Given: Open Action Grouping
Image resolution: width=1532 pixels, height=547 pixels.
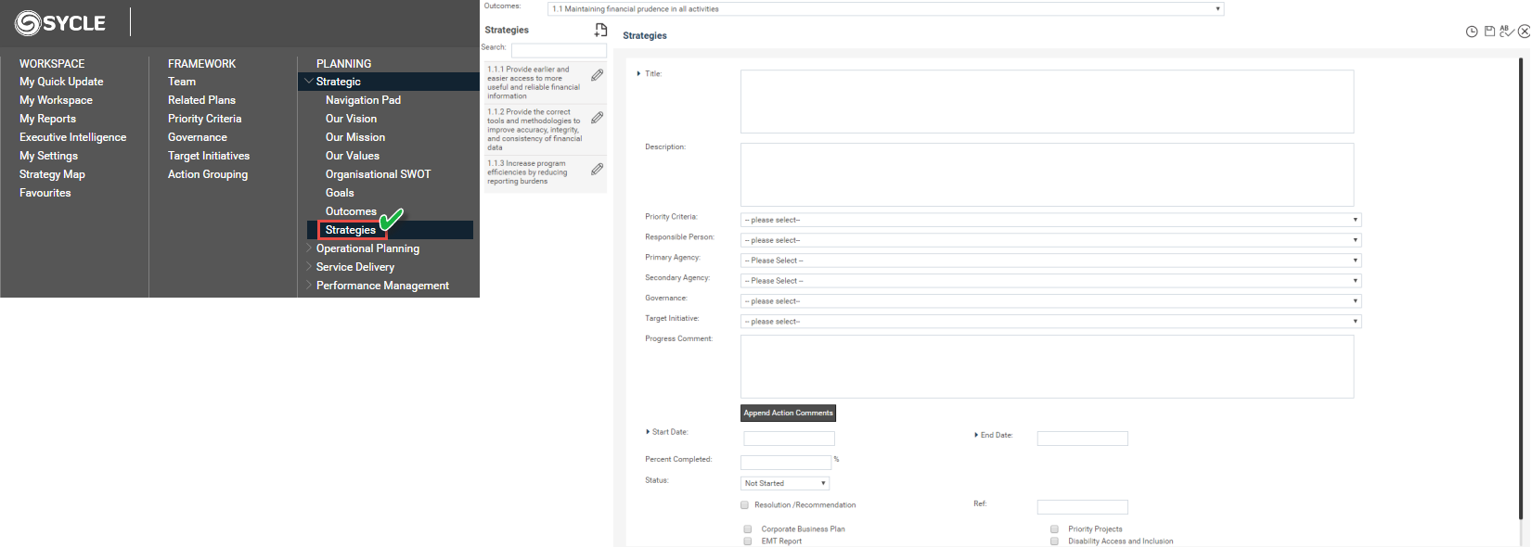Looking at the screenshot, I should tap(208, 174).
